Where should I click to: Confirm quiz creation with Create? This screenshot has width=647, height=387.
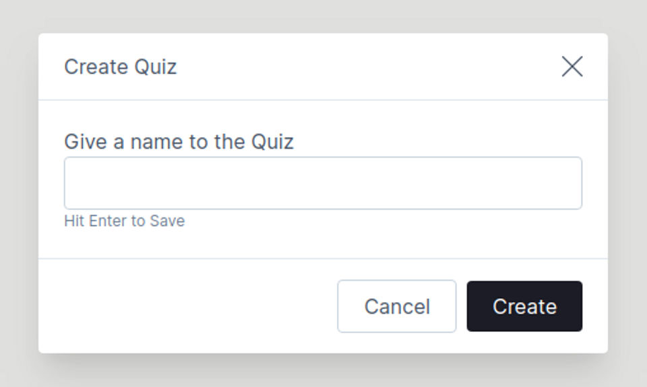pos(524,306)
